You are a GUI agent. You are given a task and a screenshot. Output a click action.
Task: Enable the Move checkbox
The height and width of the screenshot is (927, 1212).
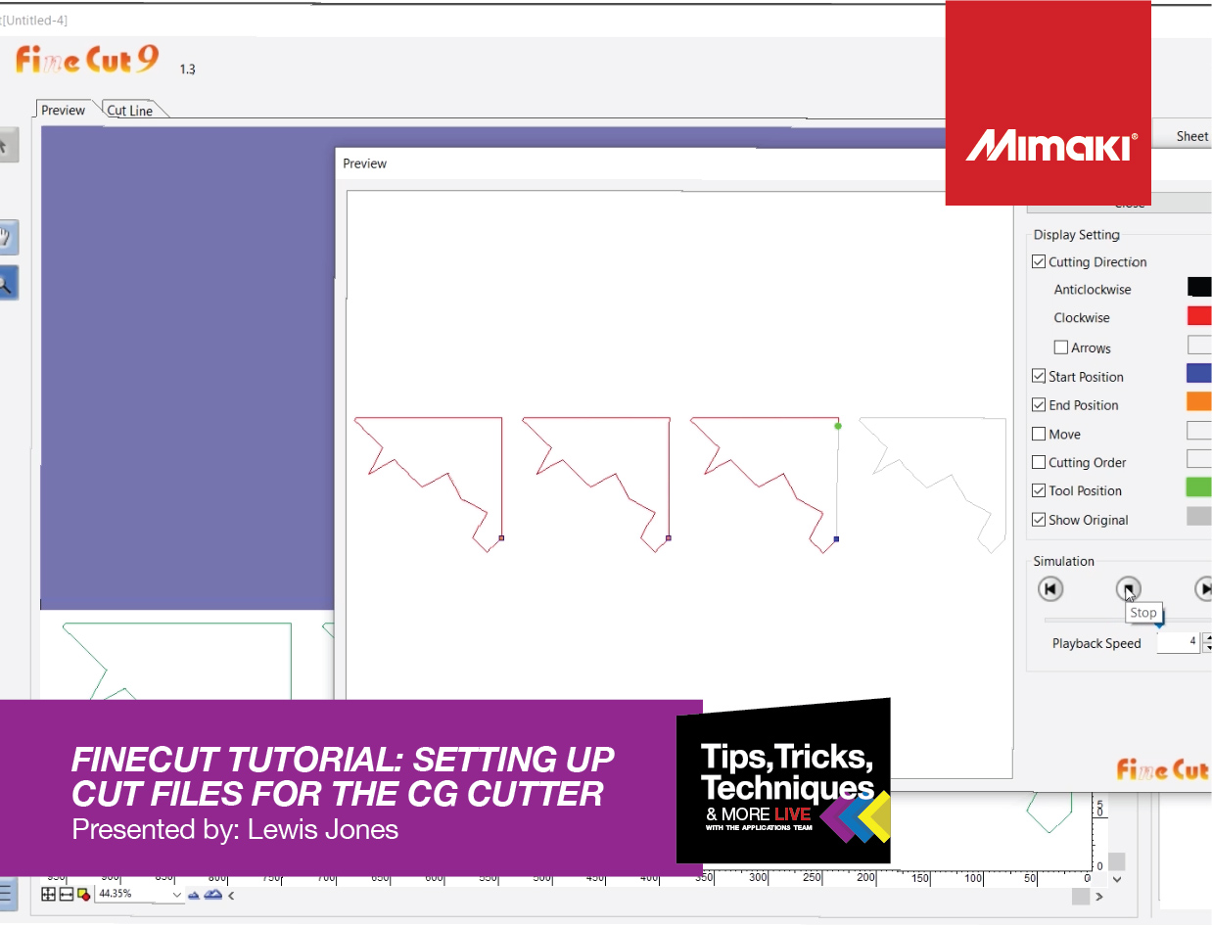[x=1039, y=434]
